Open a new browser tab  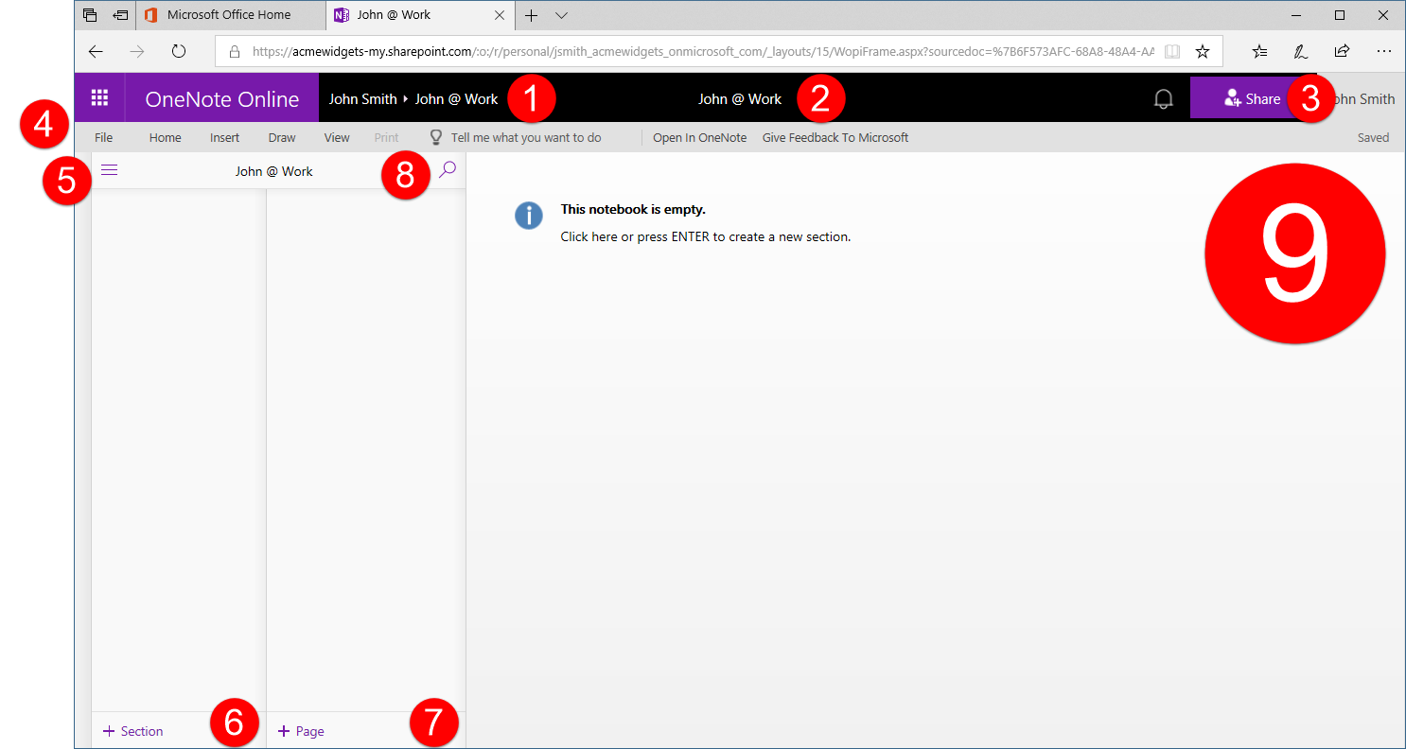532,15
